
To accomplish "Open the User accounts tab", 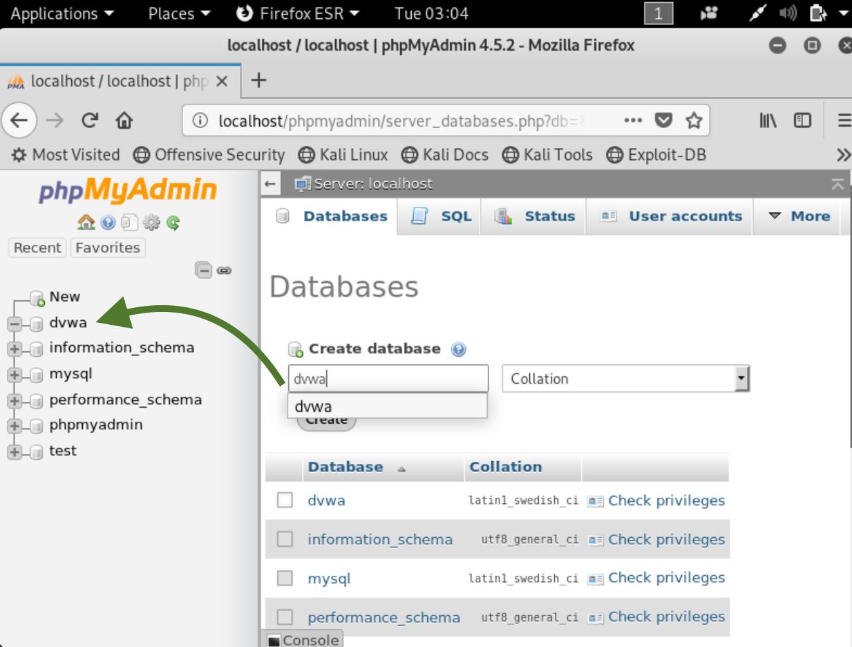I will (671, 216).
